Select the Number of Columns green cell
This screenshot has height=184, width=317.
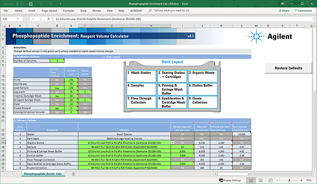pos(57,61)
